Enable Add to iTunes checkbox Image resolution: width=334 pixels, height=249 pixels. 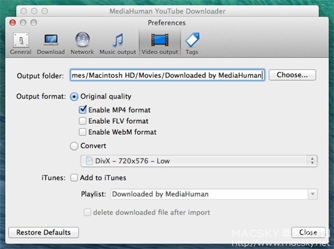[x=74, y=178]
